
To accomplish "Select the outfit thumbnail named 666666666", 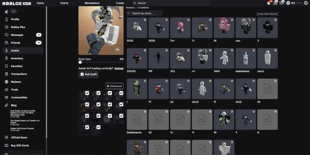I will coord(246,58).
